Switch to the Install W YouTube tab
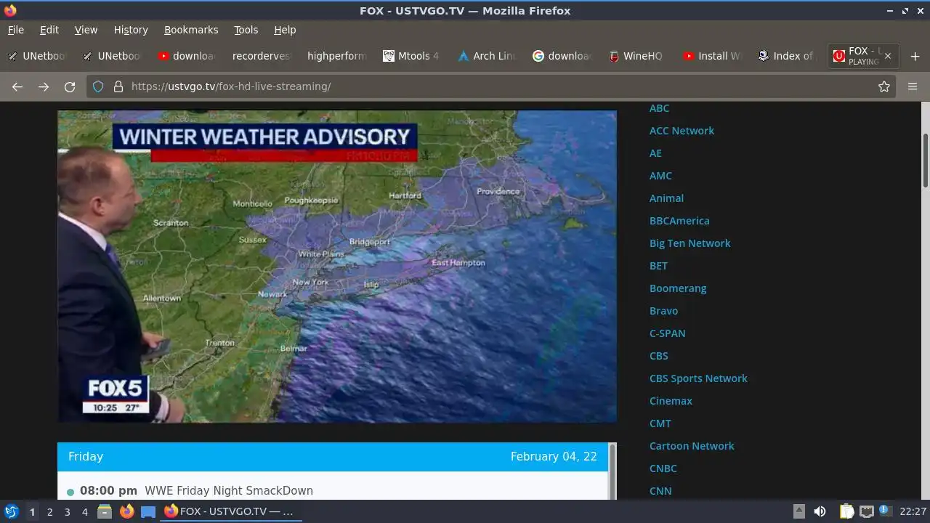 (x=712, y=56)
